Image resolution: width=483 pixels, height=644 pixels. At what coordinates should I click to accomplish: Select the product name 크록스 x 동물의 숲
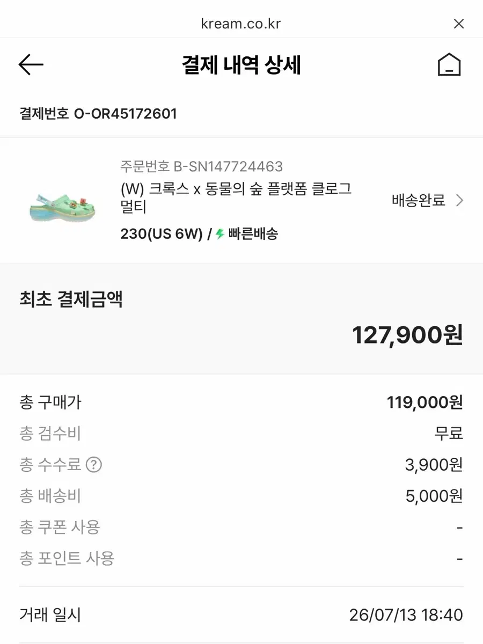click(x=236, y=197)
